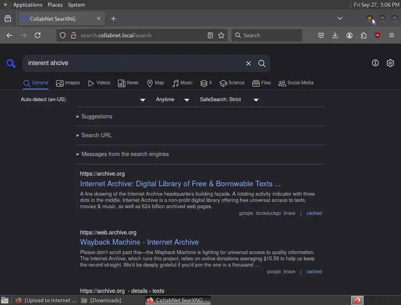The image size is (401, 305).
Task: Open Firefox account menu
Action: pyautogui.click(x=349, y=35)
